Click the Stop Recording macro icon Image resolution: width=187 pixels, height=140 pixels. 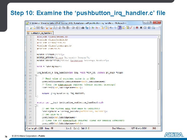pos(141,28)
